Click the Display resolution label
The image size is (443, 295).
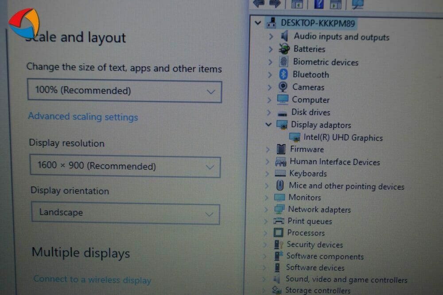(x=67, y=143)
